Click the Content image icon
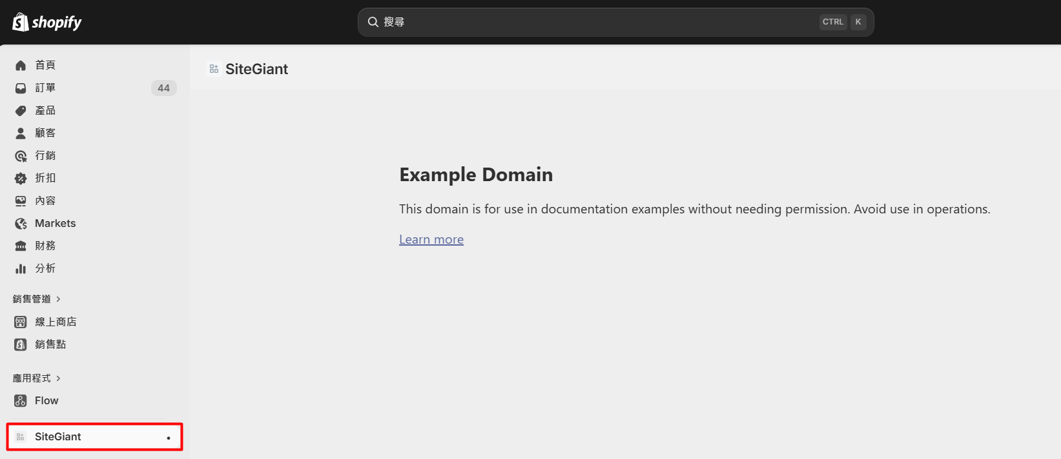1061x459 pixels. point(21,201)
